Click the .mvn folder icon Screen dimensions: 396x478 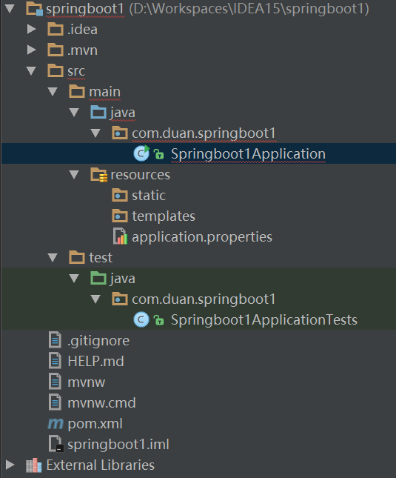tap(56, 50)
